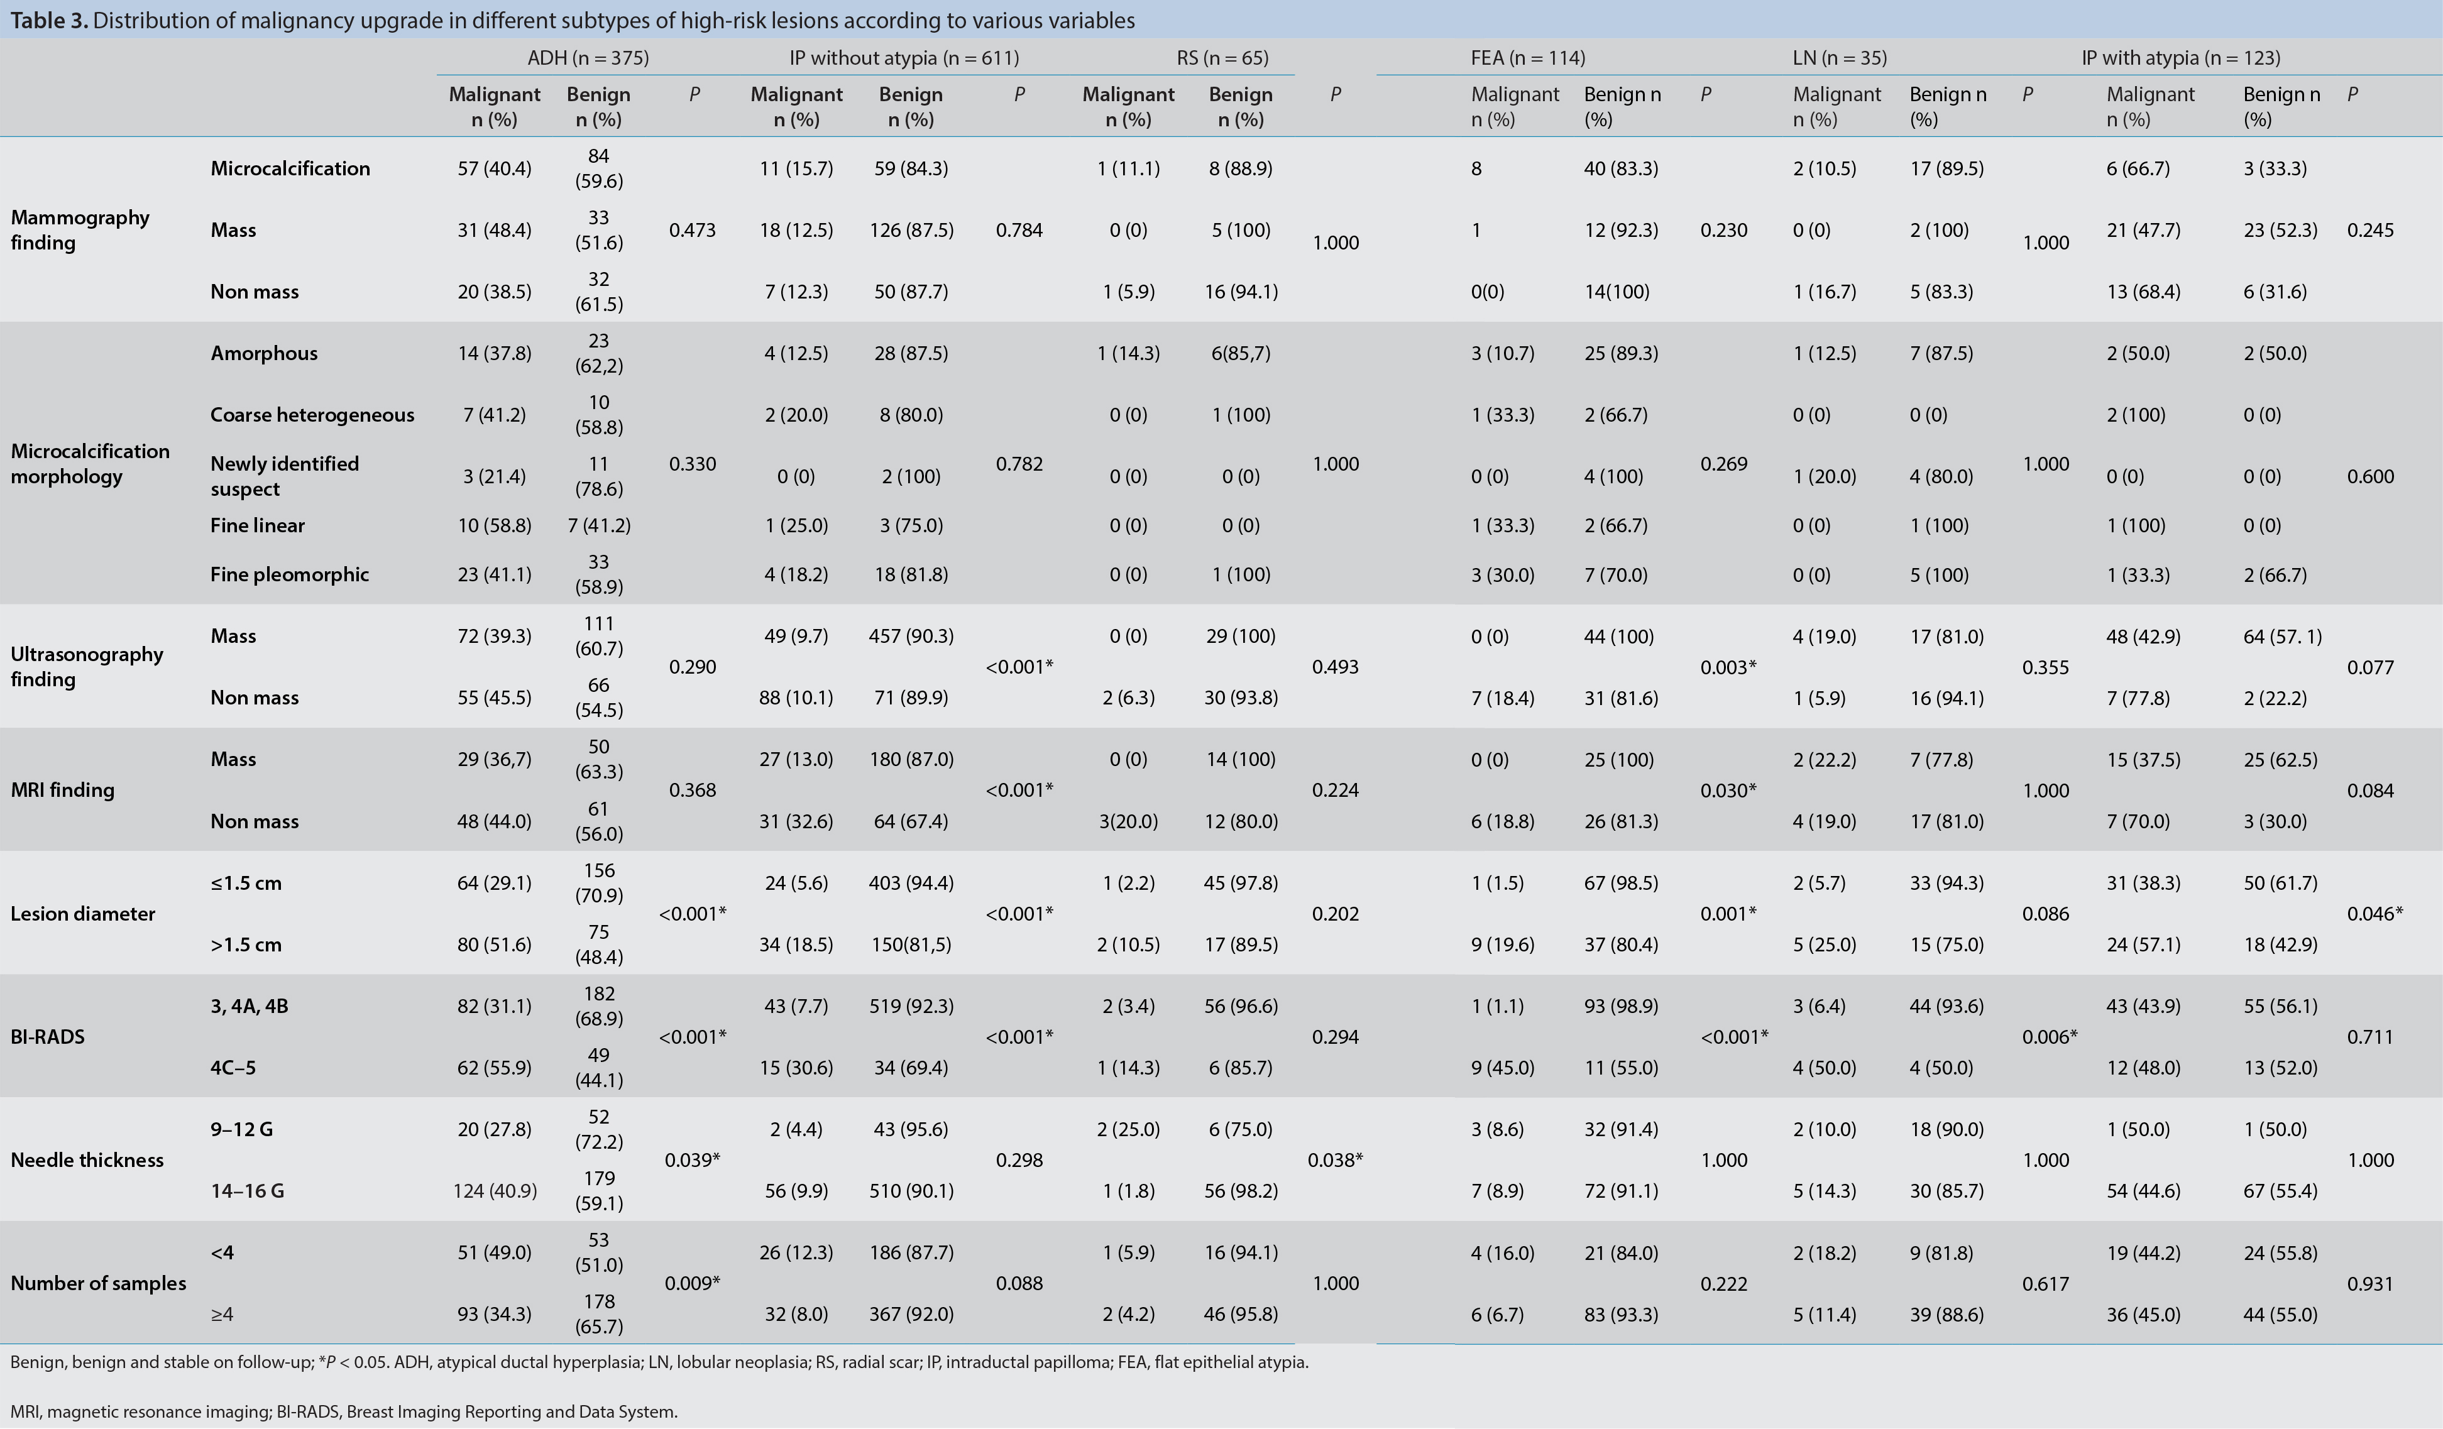This screenshot has width=2443, height=1429.
Task: Click the "Coarse heterogeneous" sub-row label
Action: 312,415
